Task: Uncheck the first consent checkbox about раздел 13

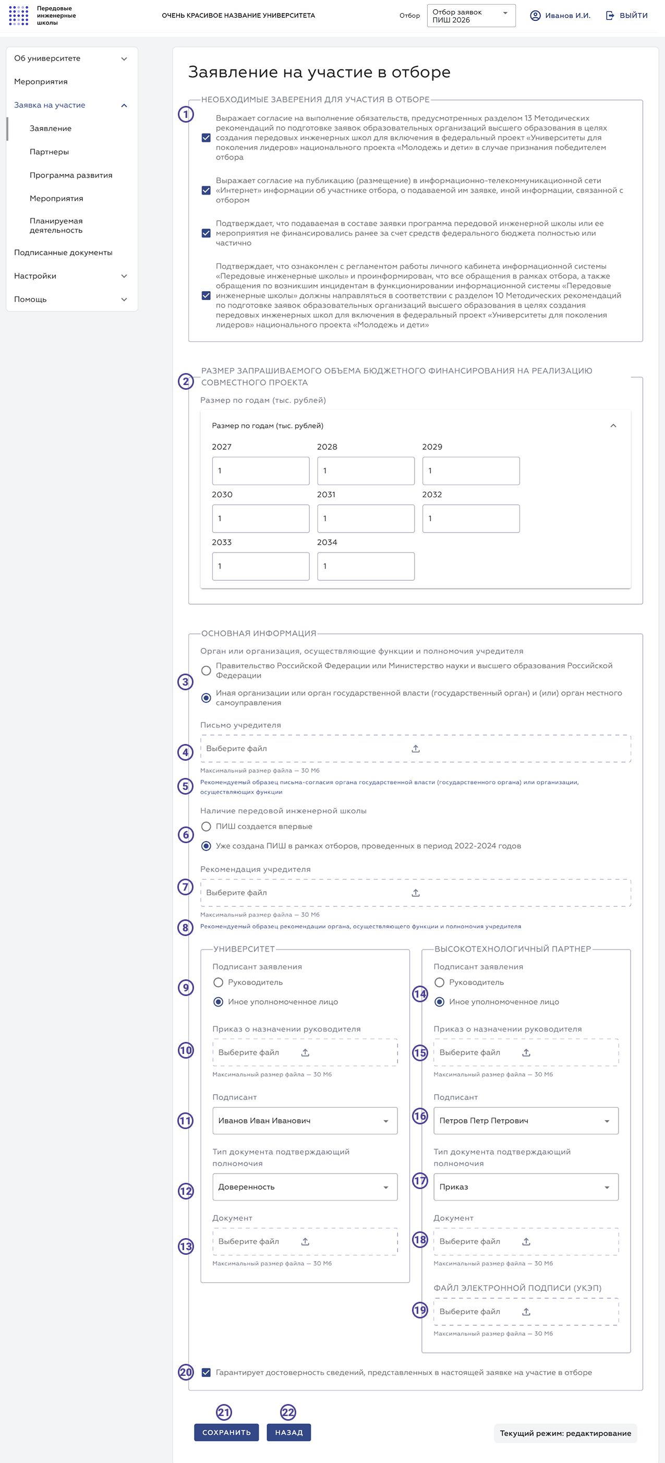Action: [206, 138]
